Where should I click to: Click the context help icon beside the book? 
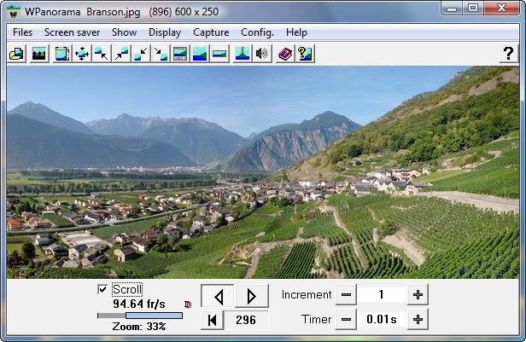pos(305,54)
